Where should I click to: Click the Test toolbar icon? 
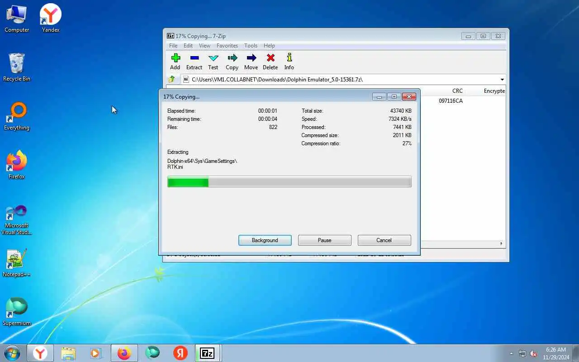(213, 62)
